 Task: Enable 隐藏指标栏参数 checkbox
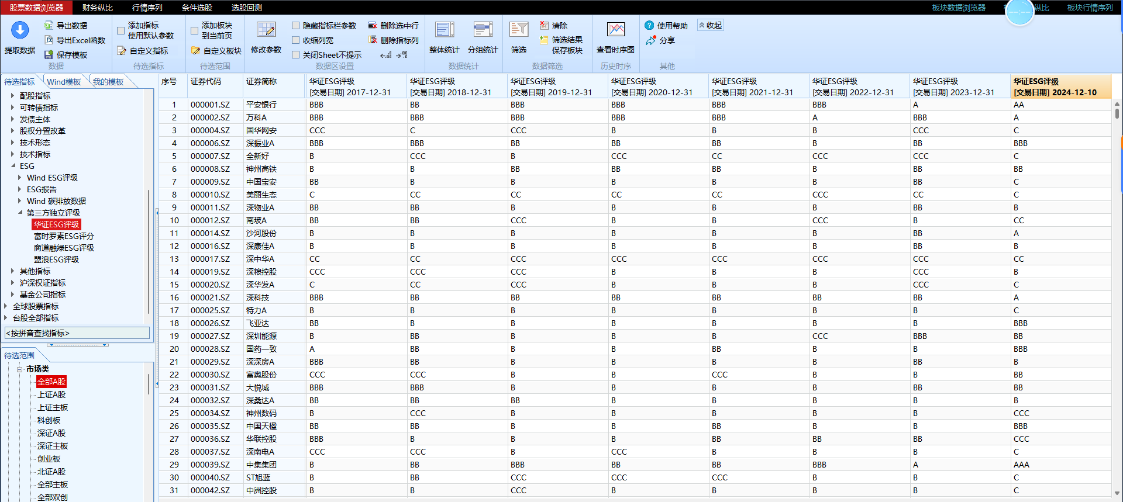pos(296,26)
